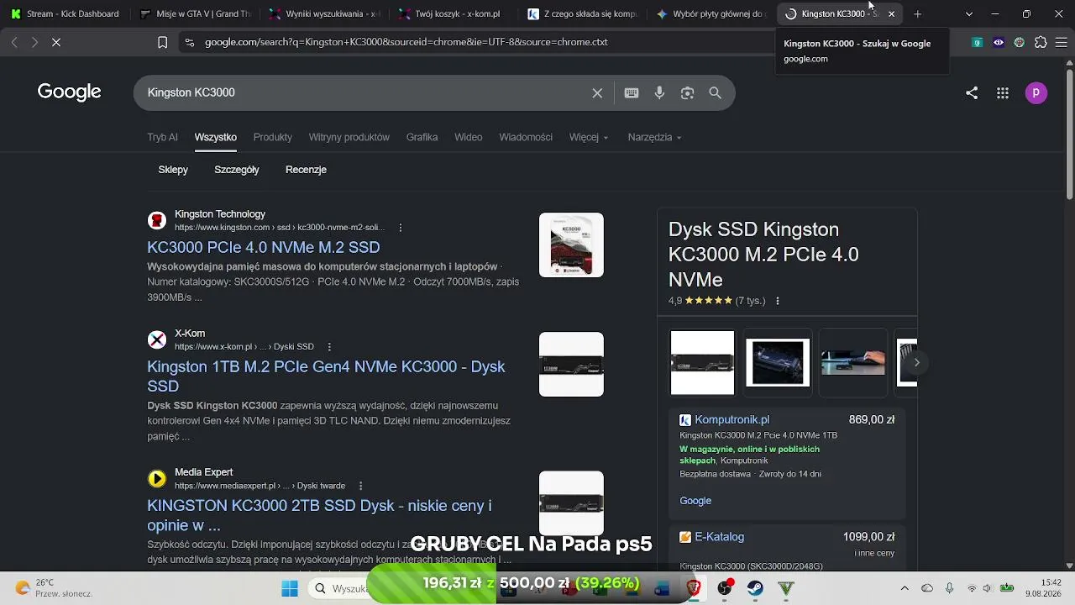
Task: Click the Recenzje chip
Action: coord(306,170)
